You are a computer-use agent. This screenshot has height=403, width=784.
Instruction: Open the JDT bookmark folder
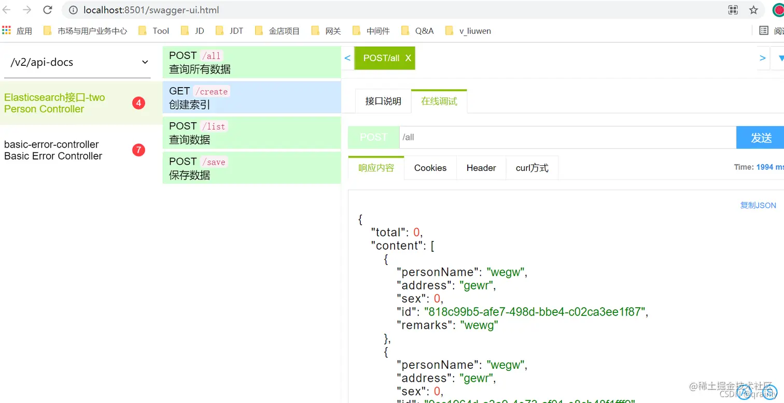click(x=230, y=31)
